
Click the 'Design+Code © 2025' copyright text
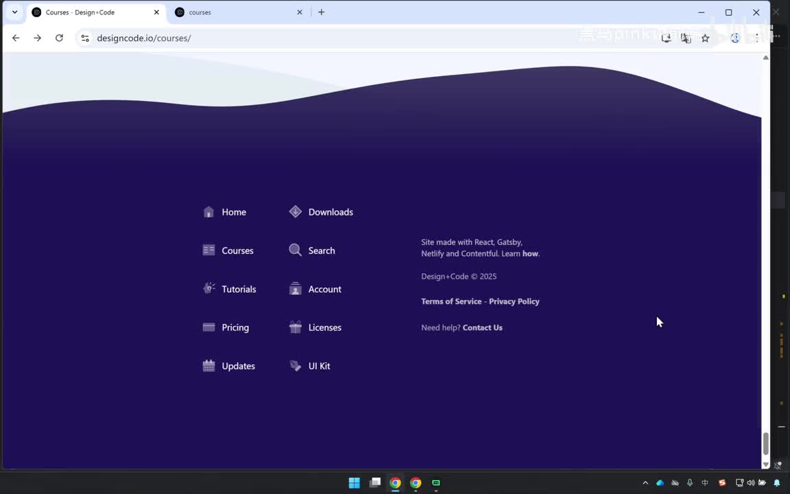(x=459, y=277)
